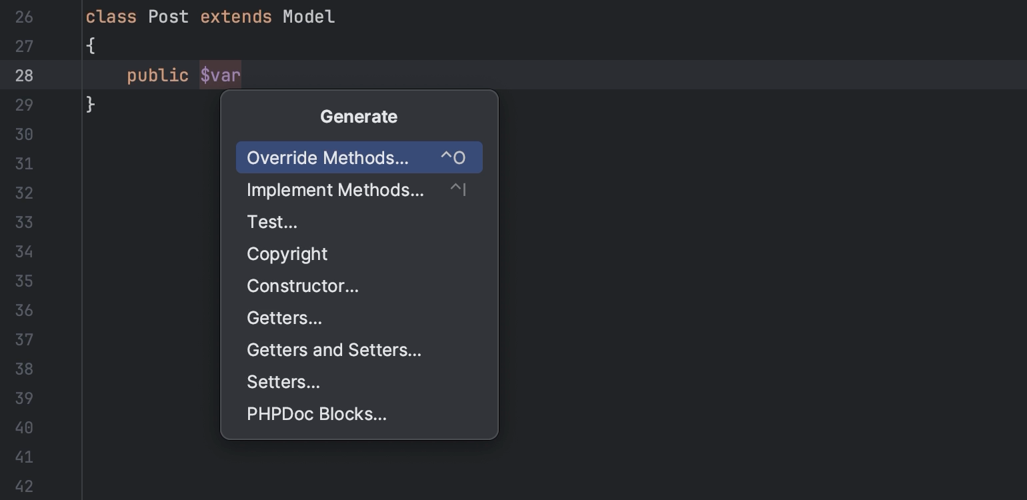Click PHPDoc Blocks generation option
The image size is (1027, 500).
tap(316, 413)
